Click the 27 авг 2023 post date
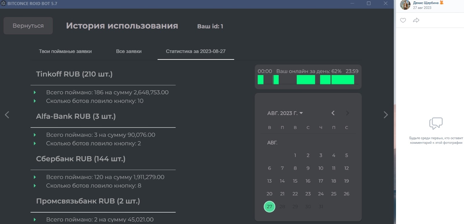 422,8
